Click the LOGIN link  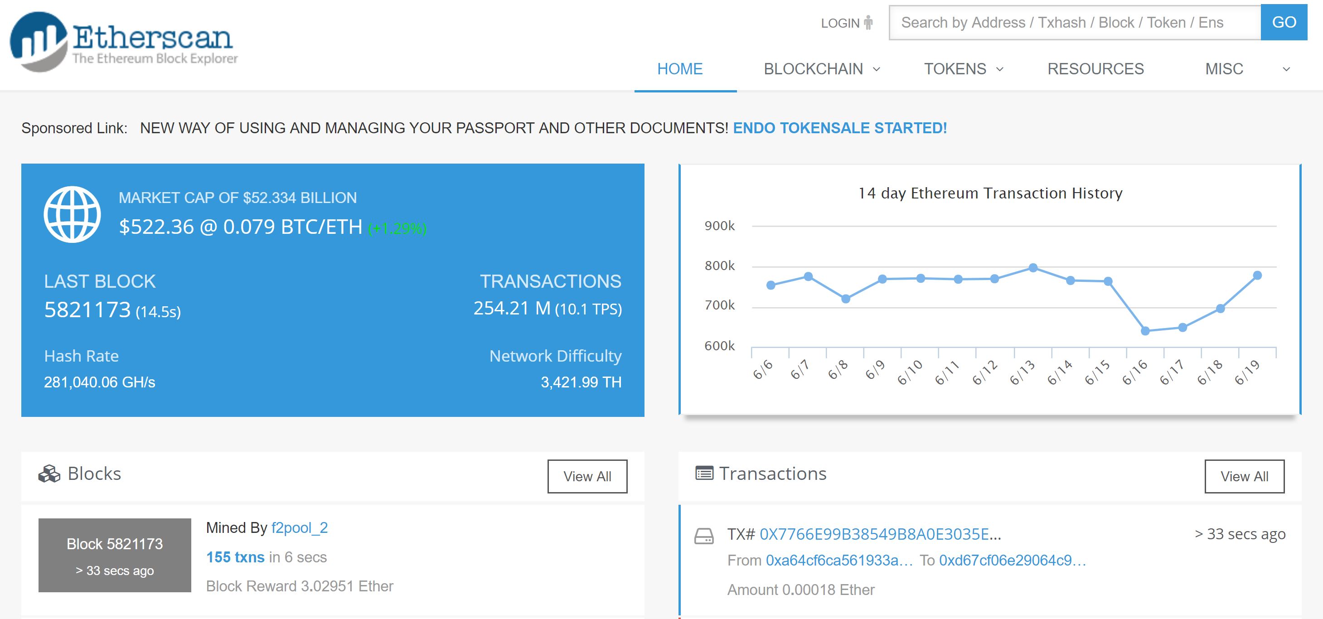pos(840,23)
